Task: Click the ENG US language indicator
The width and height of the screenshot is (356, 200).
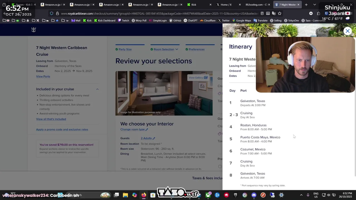Action: coord(316,195)
